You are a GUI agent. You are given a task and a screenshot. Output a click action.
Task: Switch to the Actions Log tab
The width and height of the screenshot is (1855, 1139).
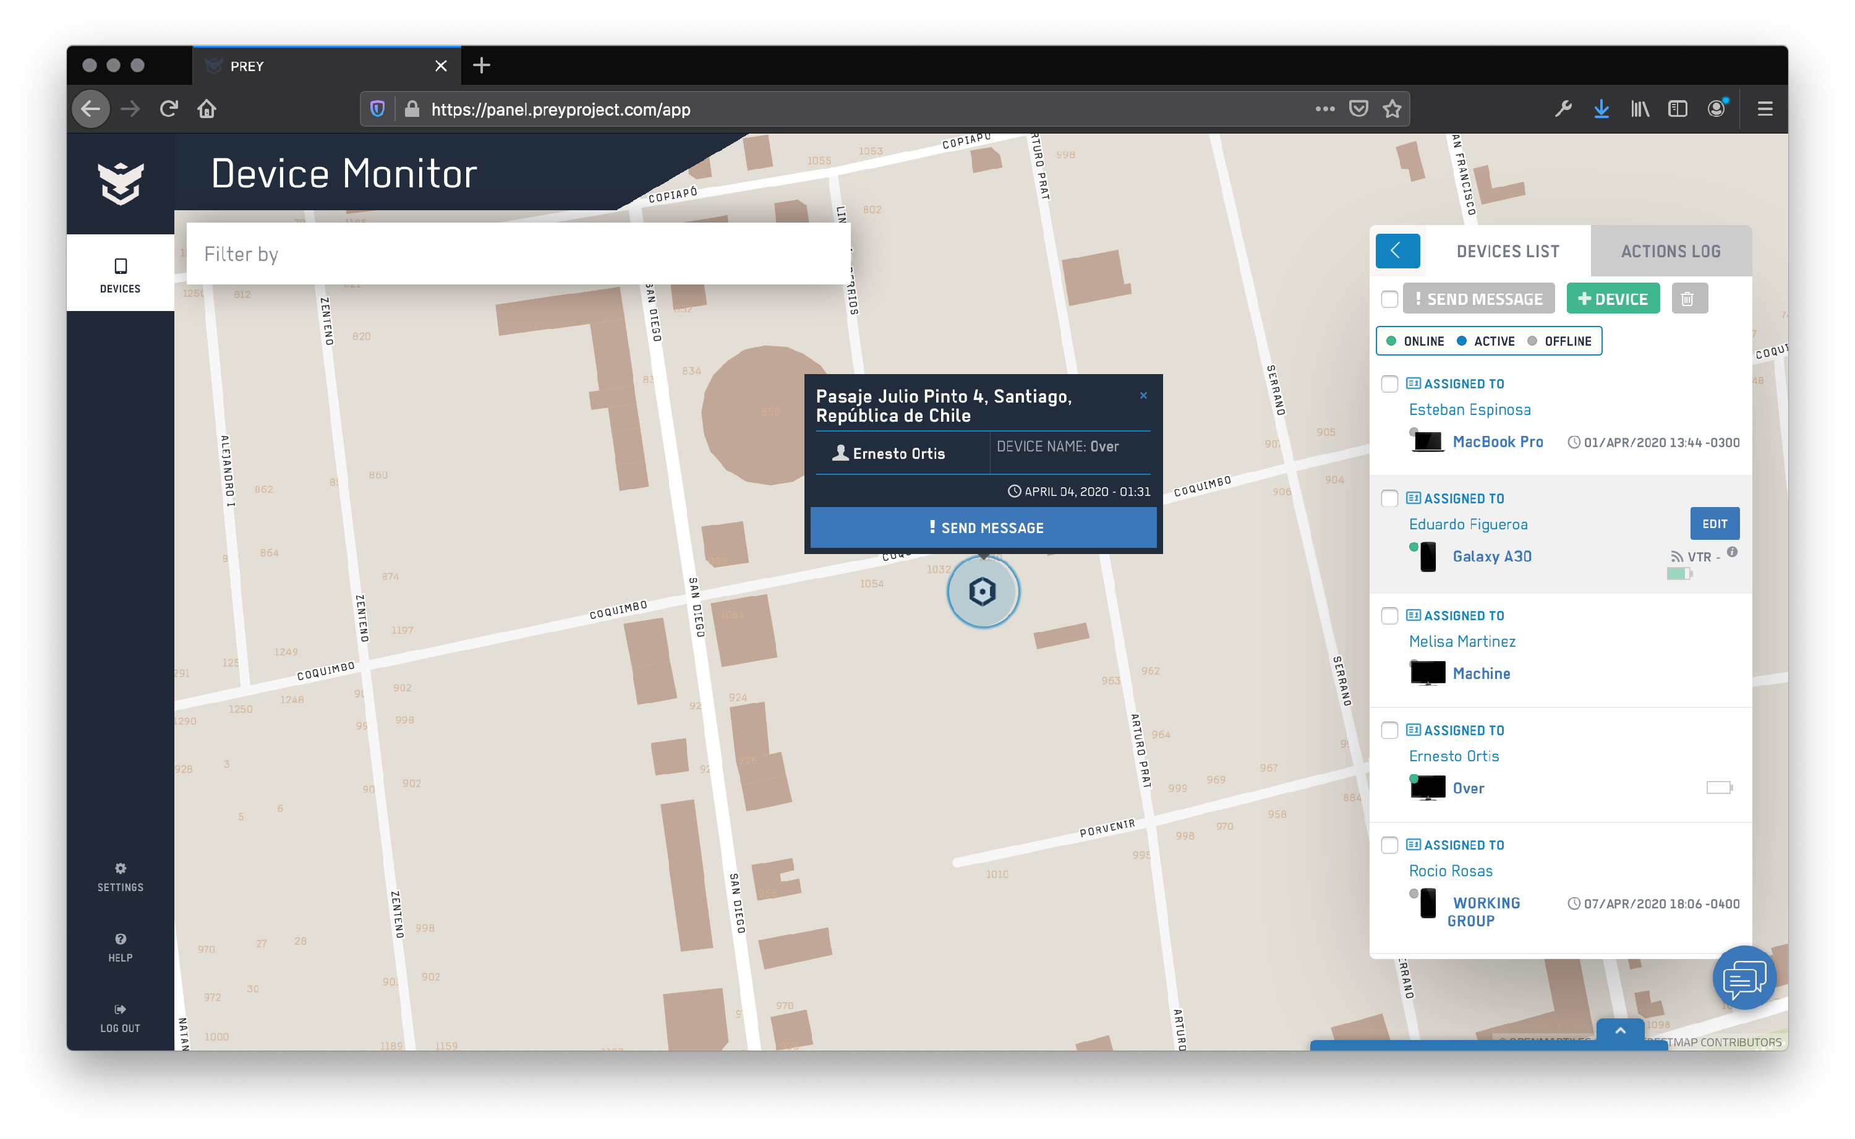click(1671, 252)
